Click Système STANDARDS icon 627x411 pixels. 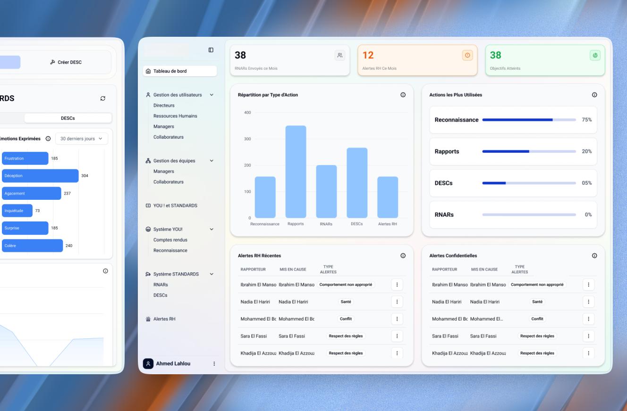click(148, 274)
